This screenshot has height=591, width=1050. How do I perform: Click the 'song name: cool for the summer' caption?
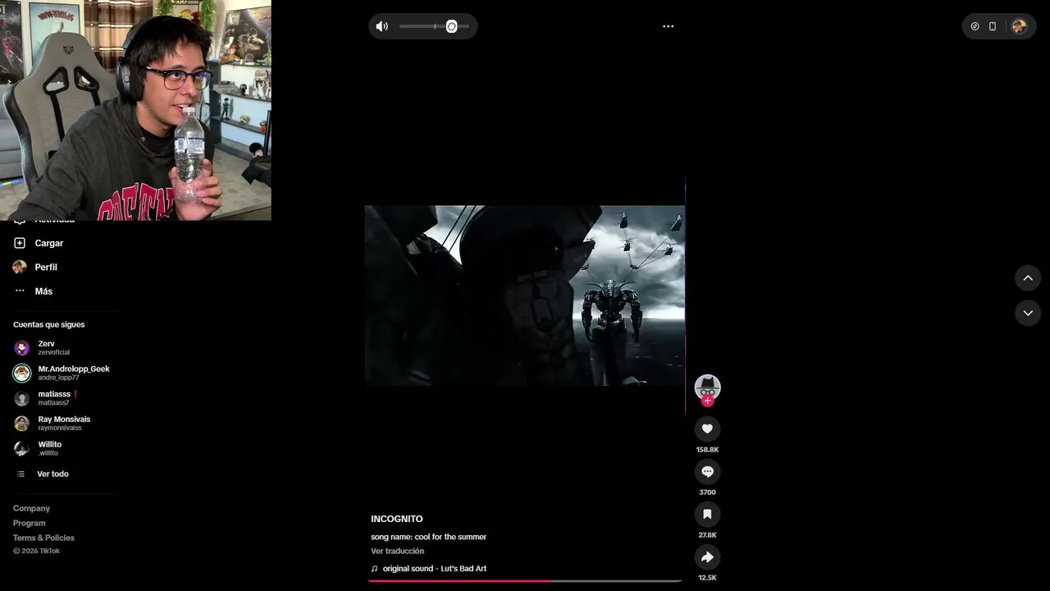click(x=428, y=537)
